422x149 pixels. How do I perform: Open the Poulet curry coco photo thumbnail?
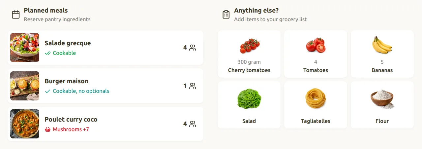pos(25,124)
